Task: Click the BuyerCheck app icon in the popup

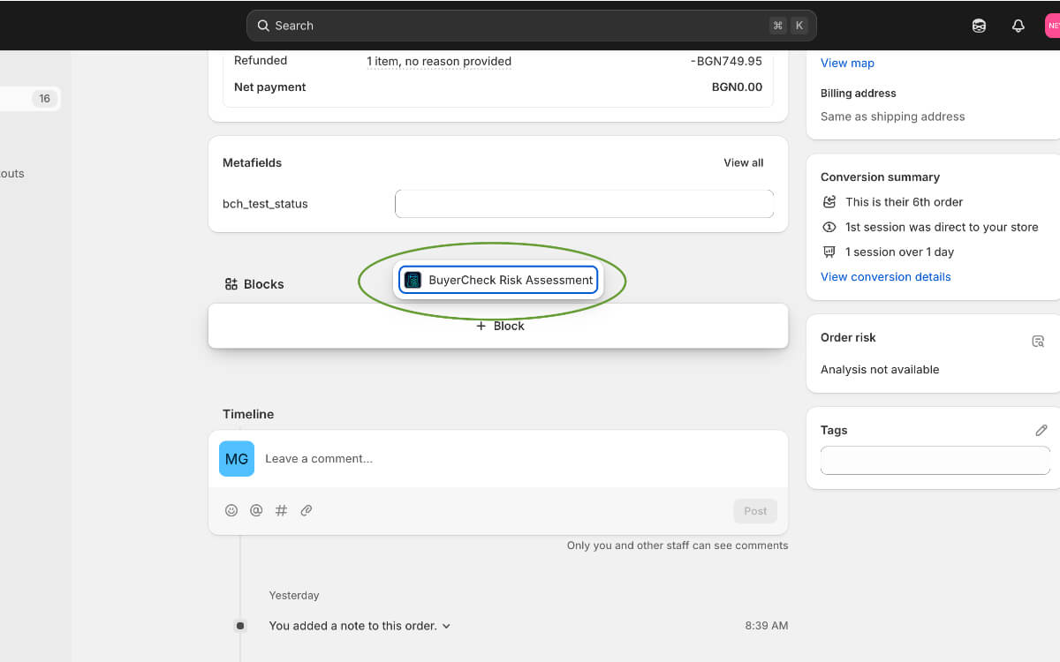Action: click(413, 280)
